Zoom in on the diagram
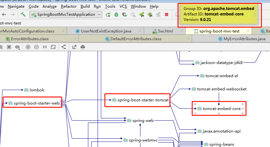This screenshot has width=270, height=147. tap(28, 47)
